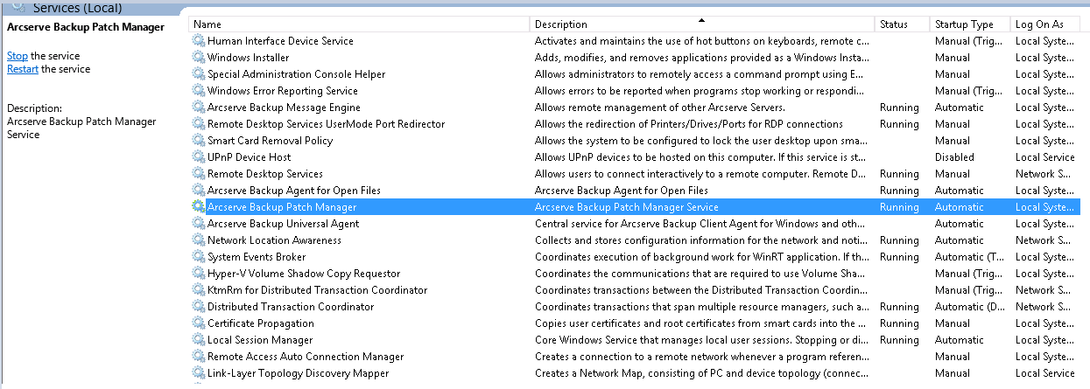1090x389 pixels.
Task: Select Link-Layer Topology Discovery Mapper name
Action: click(x=298, y=373)
